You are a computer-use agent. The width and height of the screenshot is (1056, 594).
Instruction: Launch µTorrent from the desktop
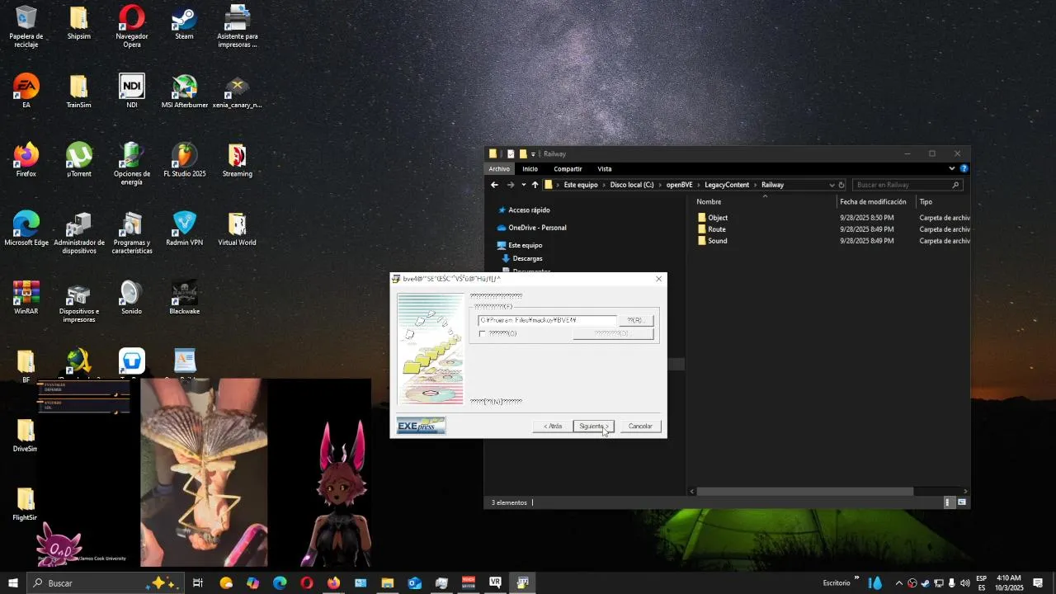[79, 160]
